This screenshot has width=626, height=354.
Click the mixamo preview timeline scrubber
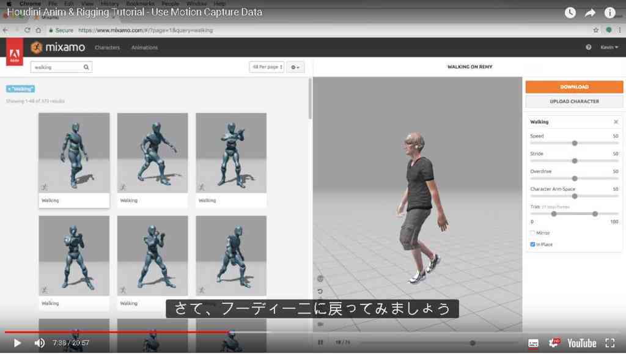point(473,343)
